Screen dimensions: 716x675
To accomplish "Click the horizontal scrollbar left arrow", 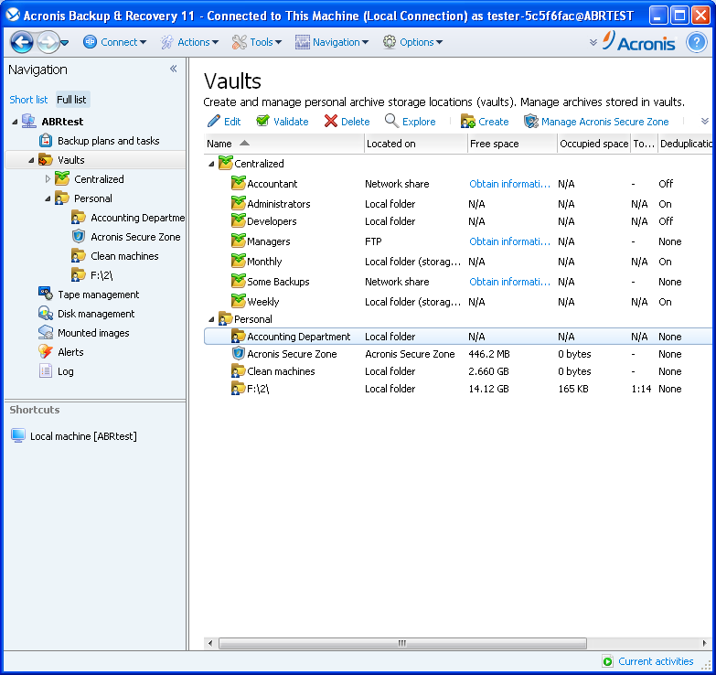I will pos(210,643).
